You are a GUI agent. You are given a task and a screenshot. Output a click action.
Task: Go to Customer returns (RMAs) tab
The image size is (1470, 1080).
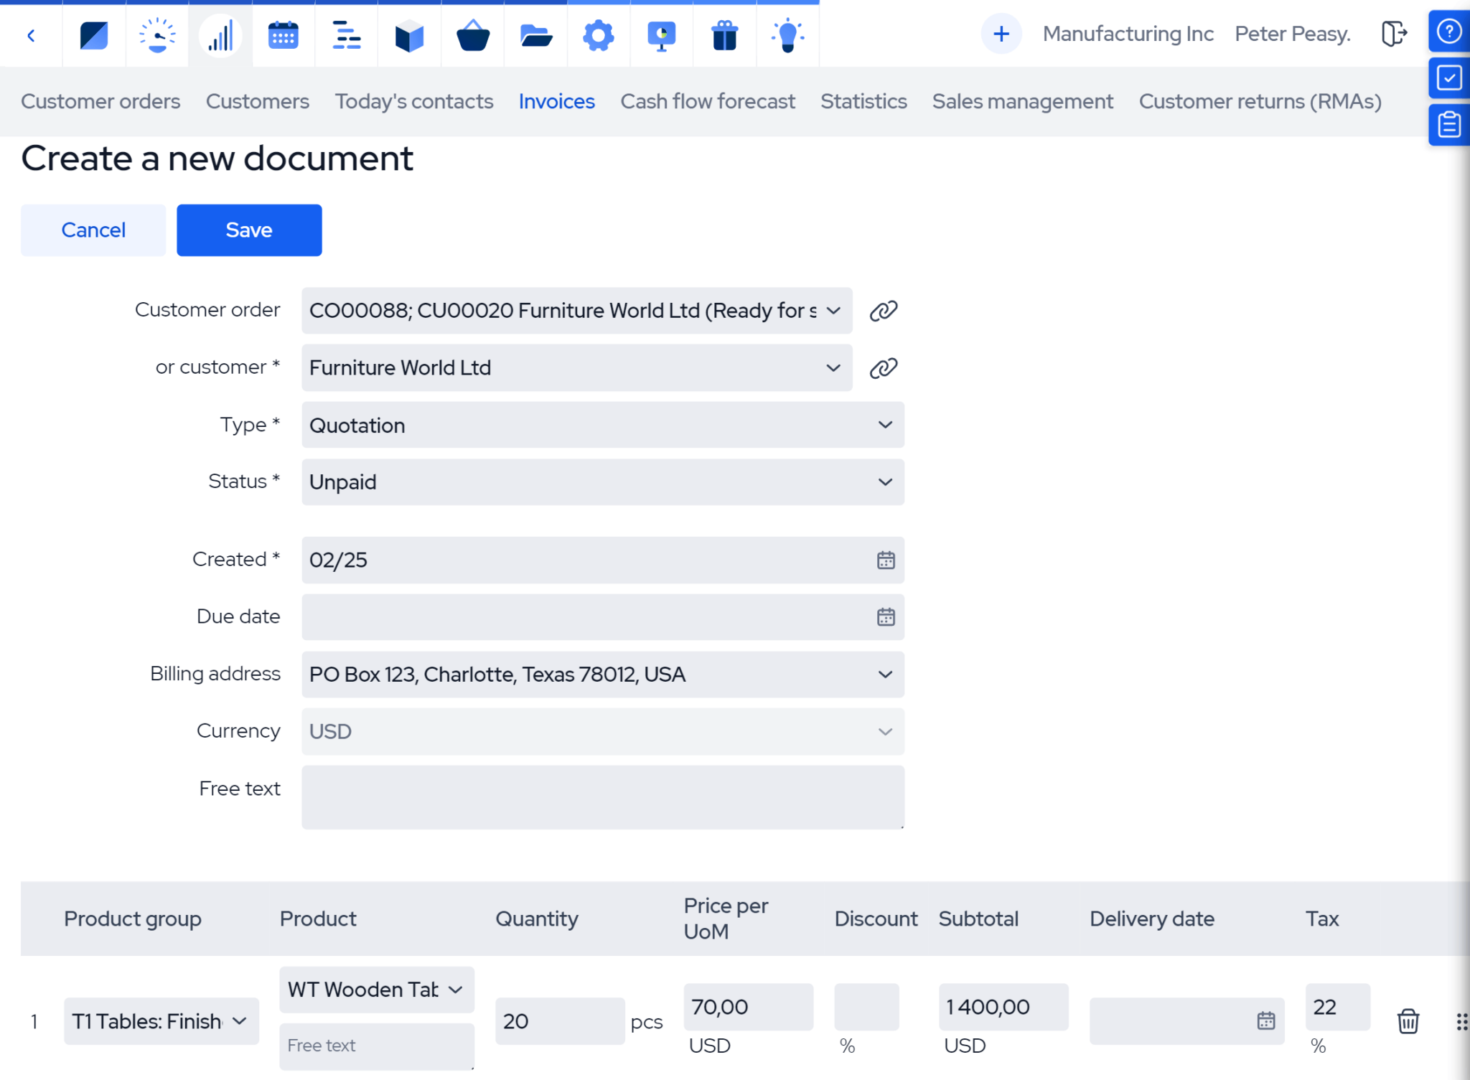(x=1260, y=102)
